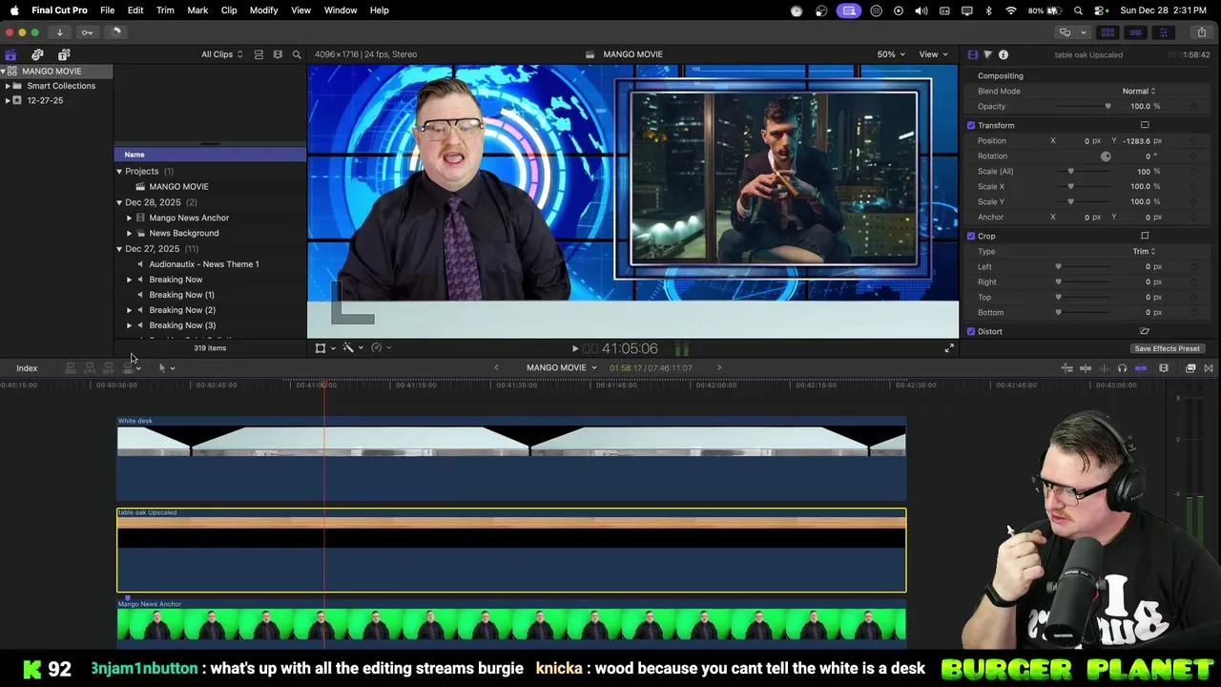Show the Color Inspector triangle icon

[x=988, y=54]
